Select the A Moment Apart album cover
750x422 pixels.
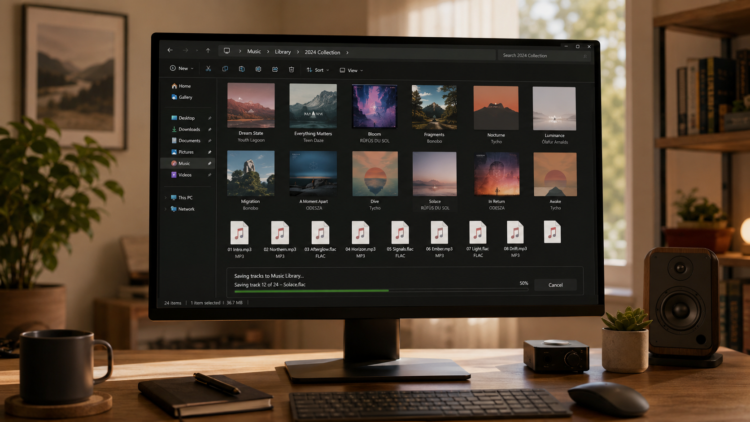[x=313, y=174]
